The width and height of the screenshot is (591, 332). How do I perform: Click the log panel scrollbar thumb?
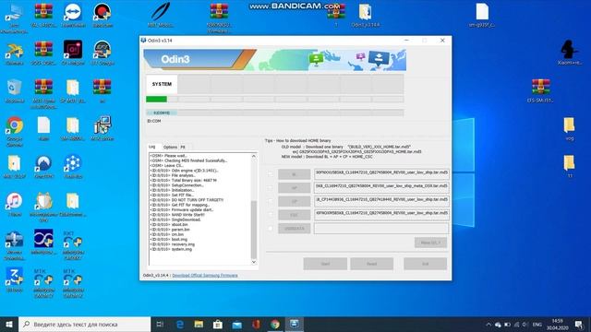[254, 230]
